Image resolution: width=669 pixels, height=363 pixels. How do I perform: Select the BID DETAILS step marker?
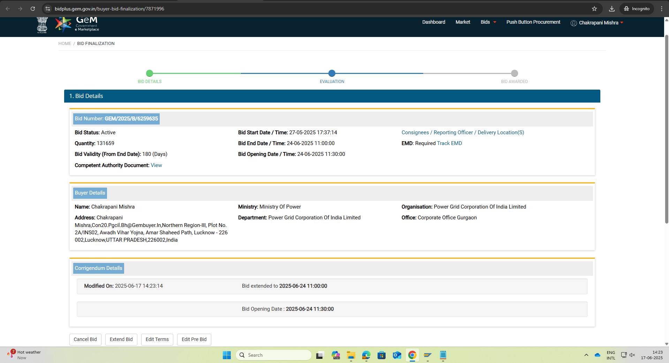point(150,73)
